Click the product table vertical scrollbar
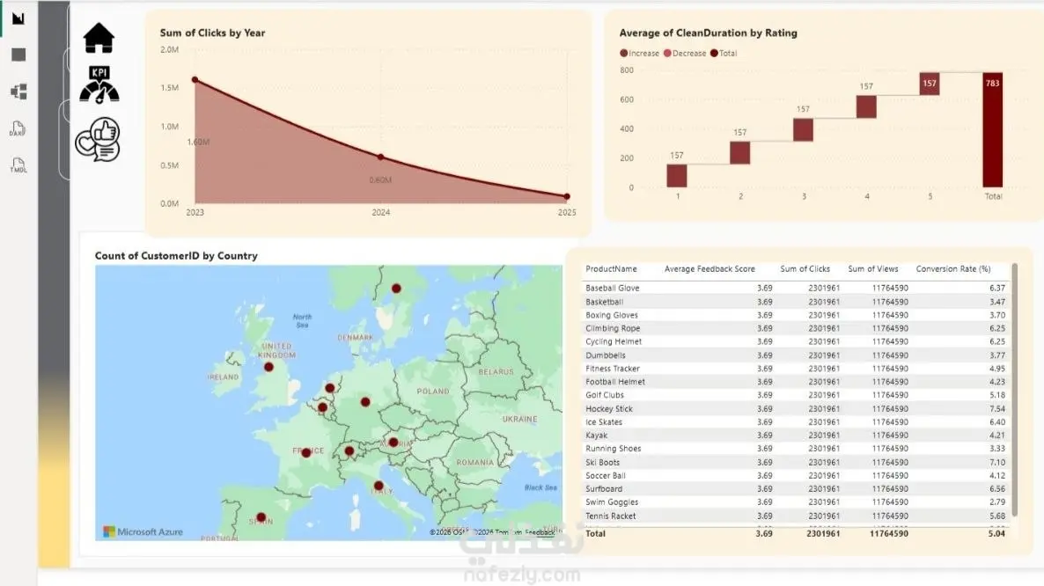The image size is (1044, 586). pos(1015,390)
